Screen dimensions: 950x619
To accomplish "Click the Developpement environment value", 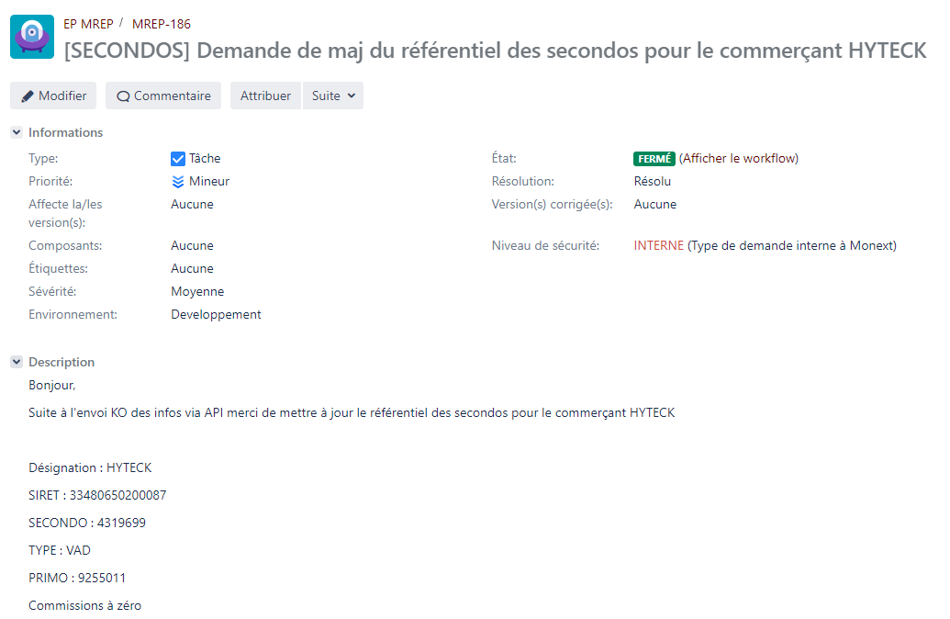I will (216, 314).
